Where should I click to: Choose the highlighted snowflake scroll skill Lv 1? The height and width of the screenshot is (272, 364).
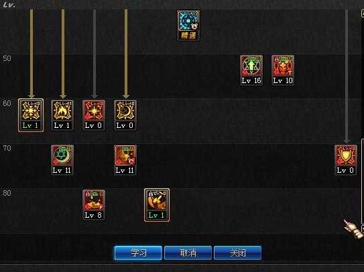tap(31, 115)
